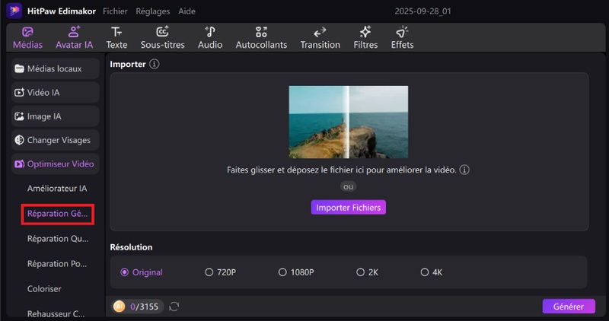Open the Autocollants stickers panel
Image resolution: width=609 pixels, height=321 pixels.
point(261,33)
